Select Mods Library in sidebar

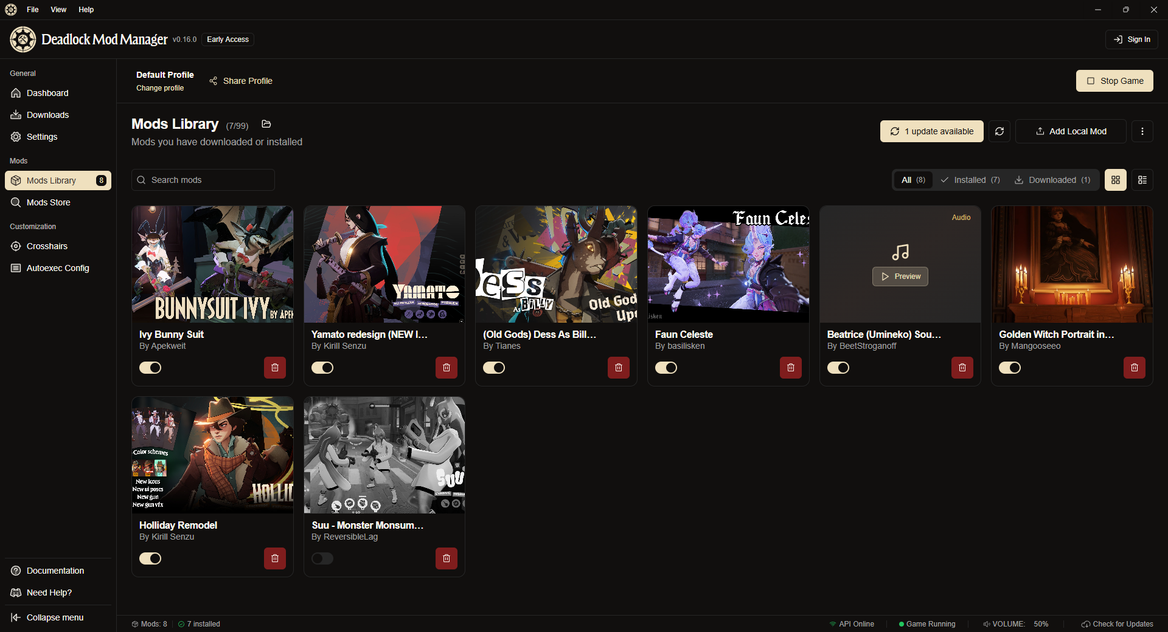58,180
